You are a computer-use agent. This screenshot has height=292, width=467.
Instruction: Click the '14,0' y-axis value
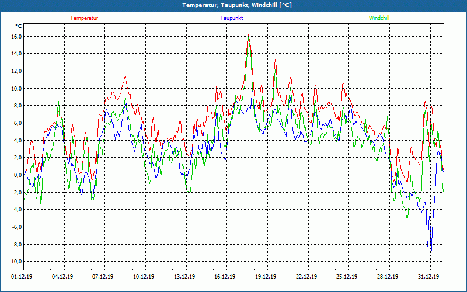point(16,54)
